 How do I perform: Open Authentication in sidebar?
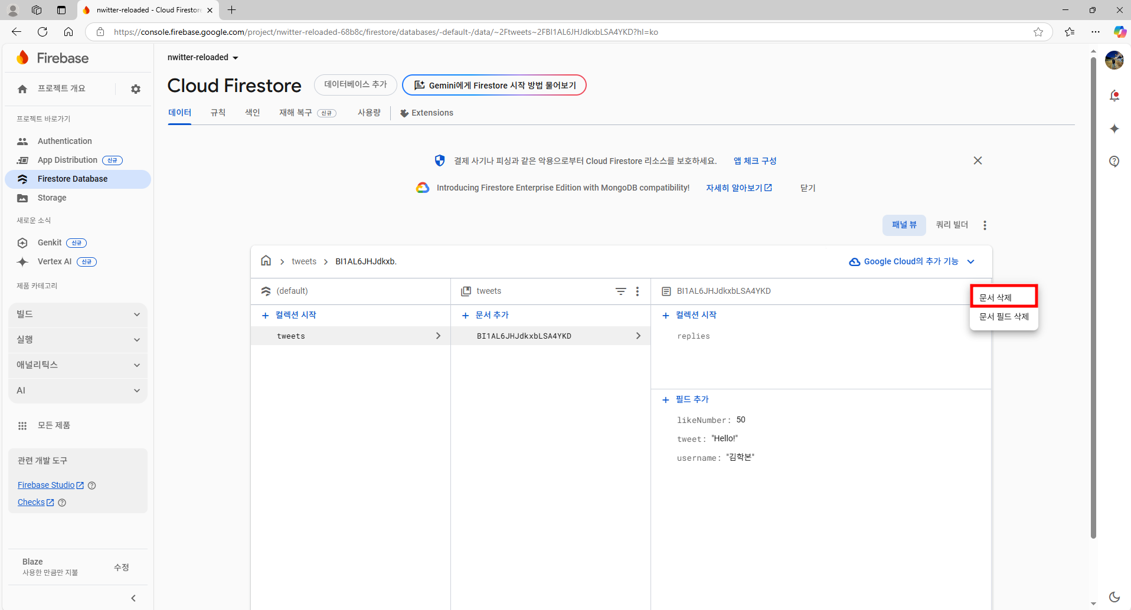click(x=65, y=141)
